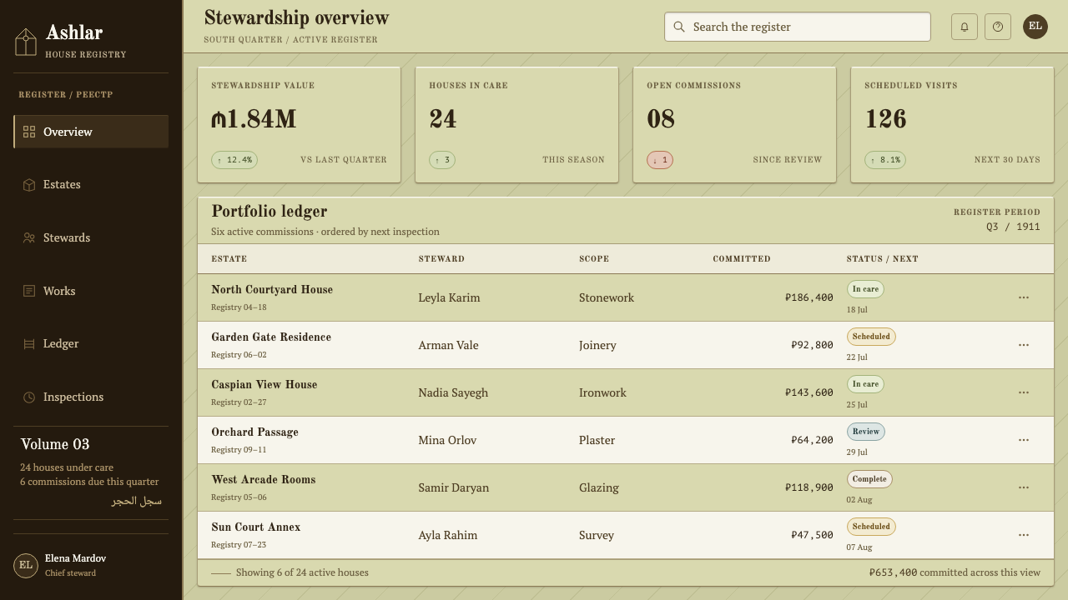Click the Stewards people icon in sidebar
This screenshot has width=1068, height=600.
pyautogui.click(x=29, y=237)
